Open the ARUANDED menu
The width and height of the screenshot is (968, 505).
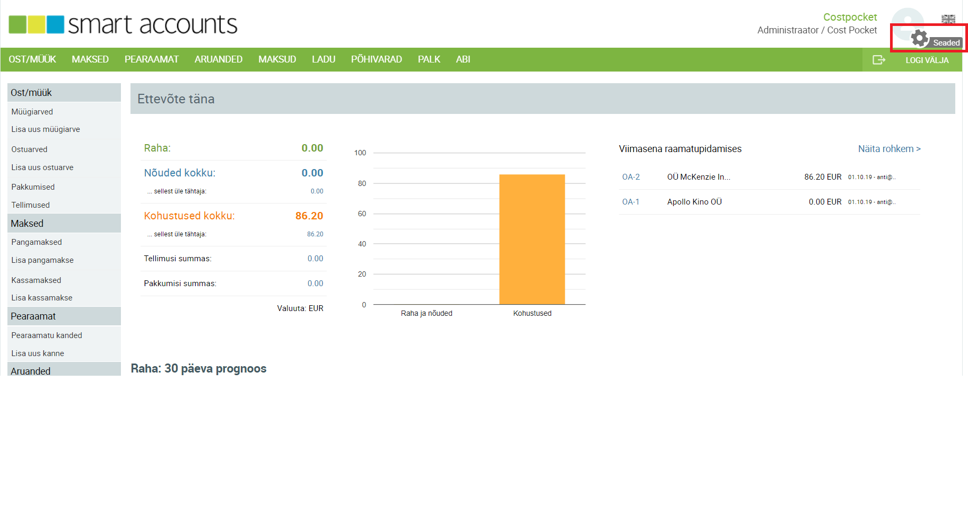(219, 59)
